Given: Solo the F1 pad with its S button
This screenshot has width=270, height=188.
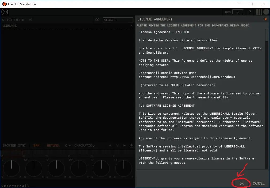Looking at the screenshot, I should pyautogui.click(x=115, y=177).
